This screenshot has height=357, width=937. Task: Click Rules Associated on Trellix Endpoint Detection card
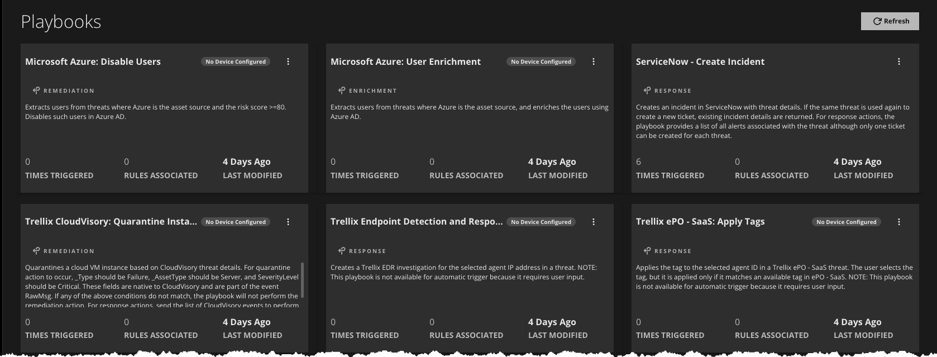click(466, 335)
